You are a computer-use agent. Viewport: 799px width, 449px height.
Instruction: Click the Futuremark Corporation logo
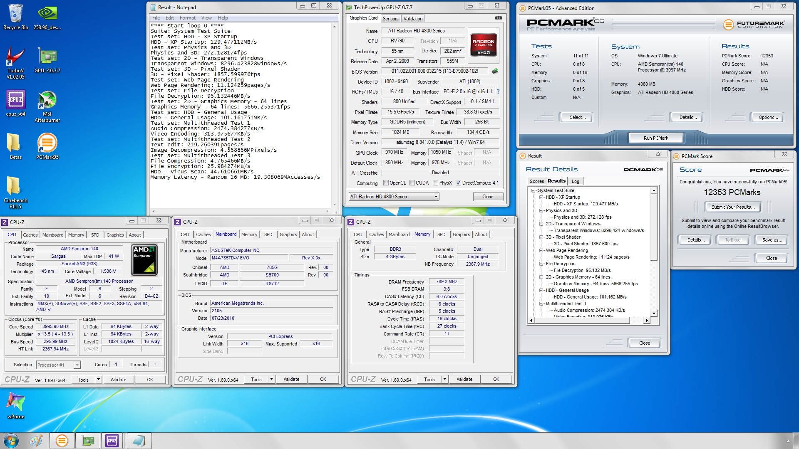click(x=754, y=25)
